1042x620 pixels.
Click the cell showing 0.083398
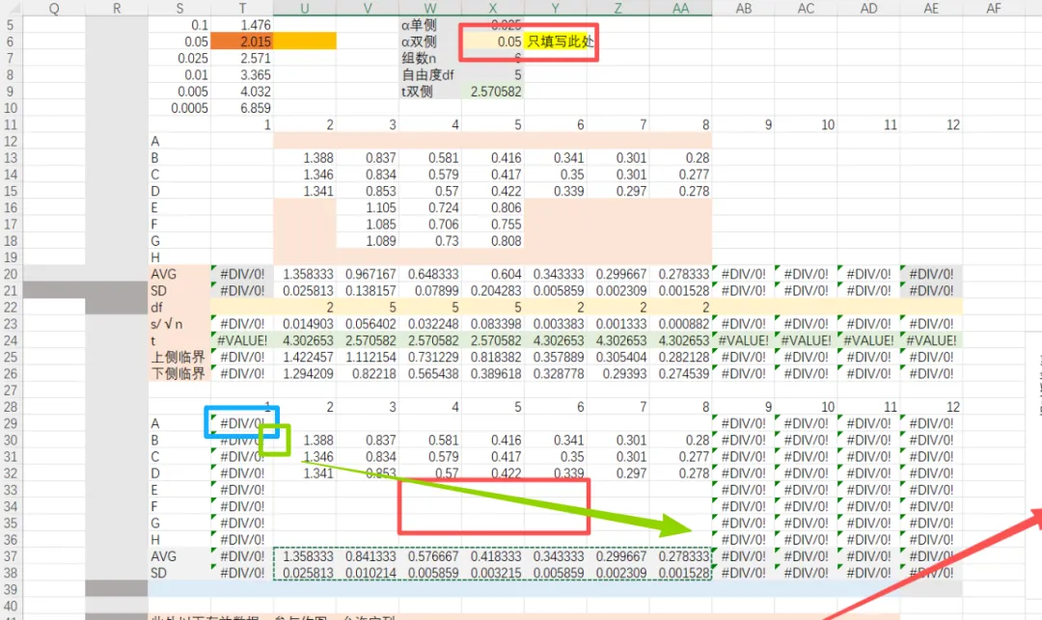(x=492, y=324)
